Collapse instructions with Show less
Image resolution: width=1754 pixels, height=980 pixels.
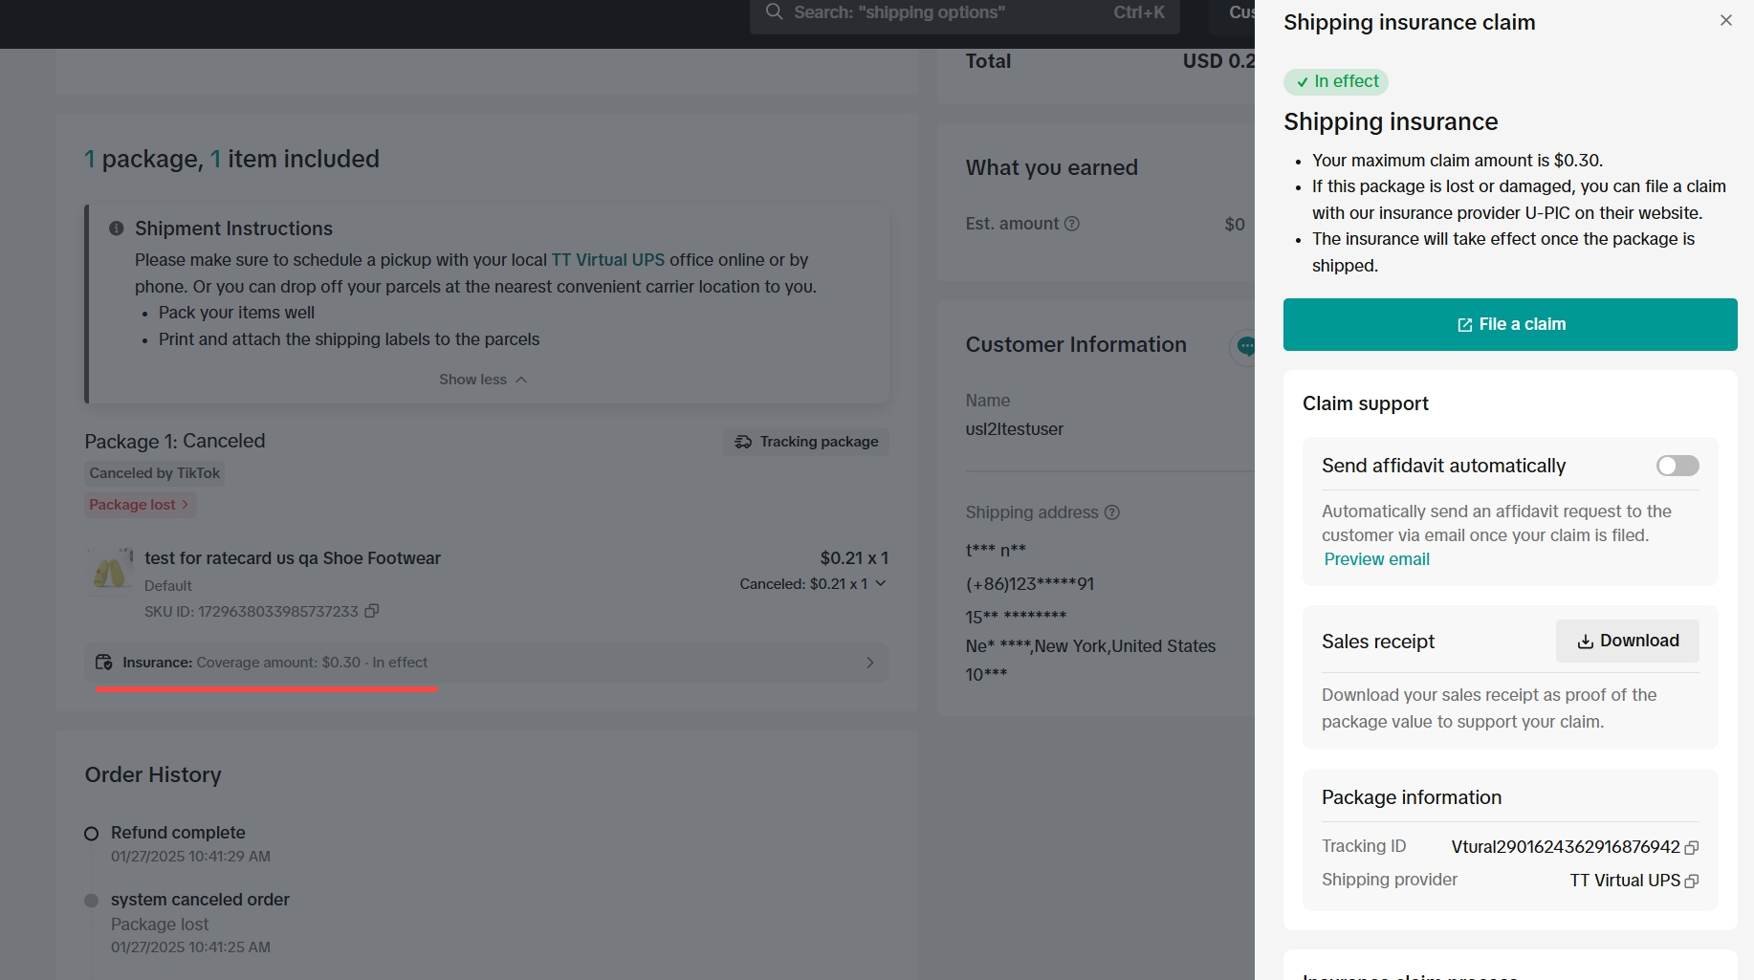(x=482, y=380)
